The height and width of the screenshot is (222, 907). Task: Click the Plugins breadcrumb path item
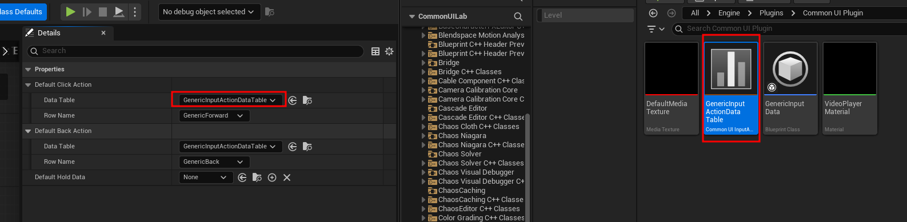pos(771,13)
